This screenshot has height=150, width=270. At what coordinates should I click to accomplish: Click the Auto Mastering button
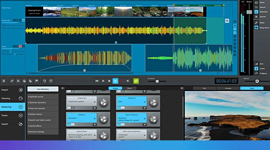(43, 89)
